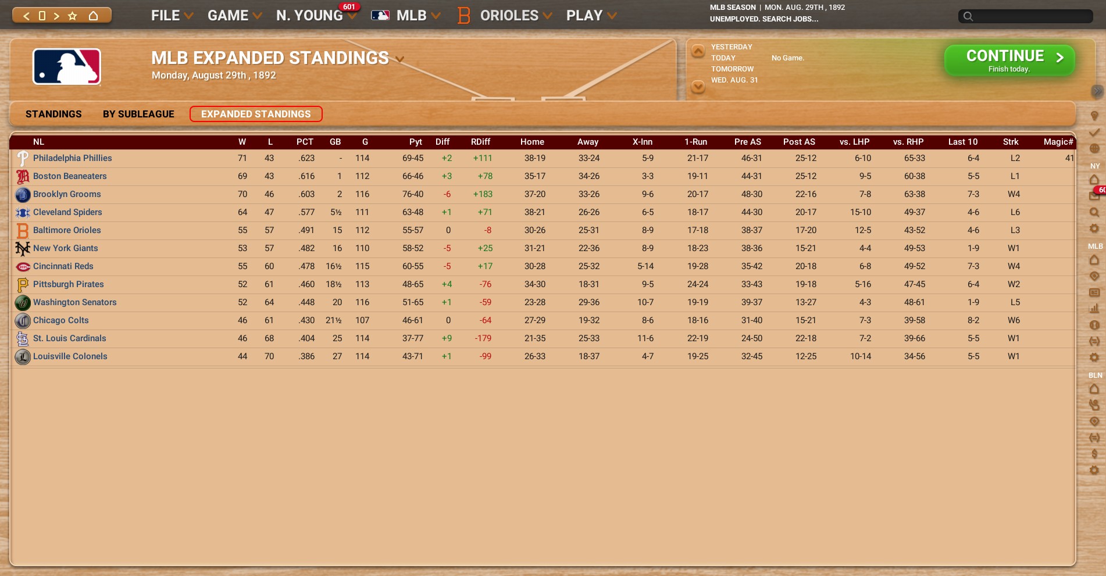Expand the right sidebar with double arrows
Viewport: 1106px width, 576px height.
(1097, 91)
